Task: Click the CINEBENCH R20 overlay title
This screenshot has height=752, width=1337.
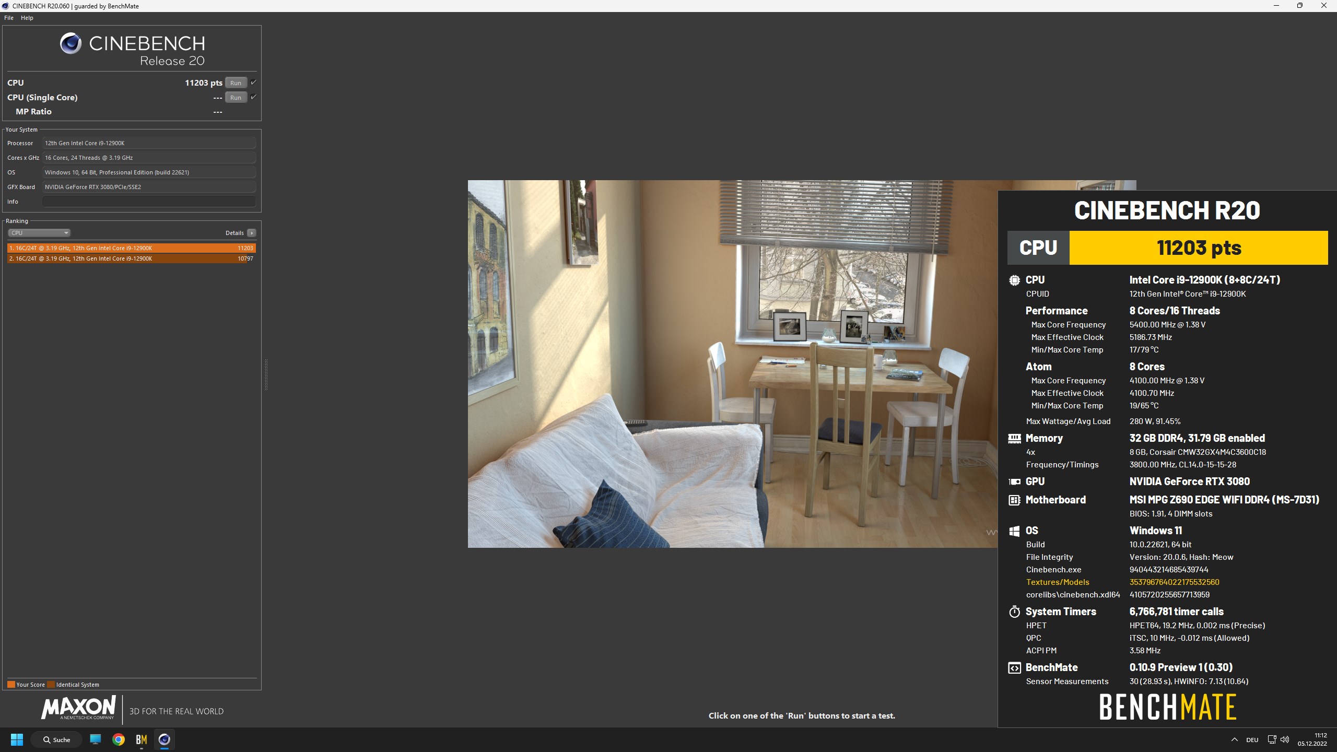Action: tap(1167, 210)
